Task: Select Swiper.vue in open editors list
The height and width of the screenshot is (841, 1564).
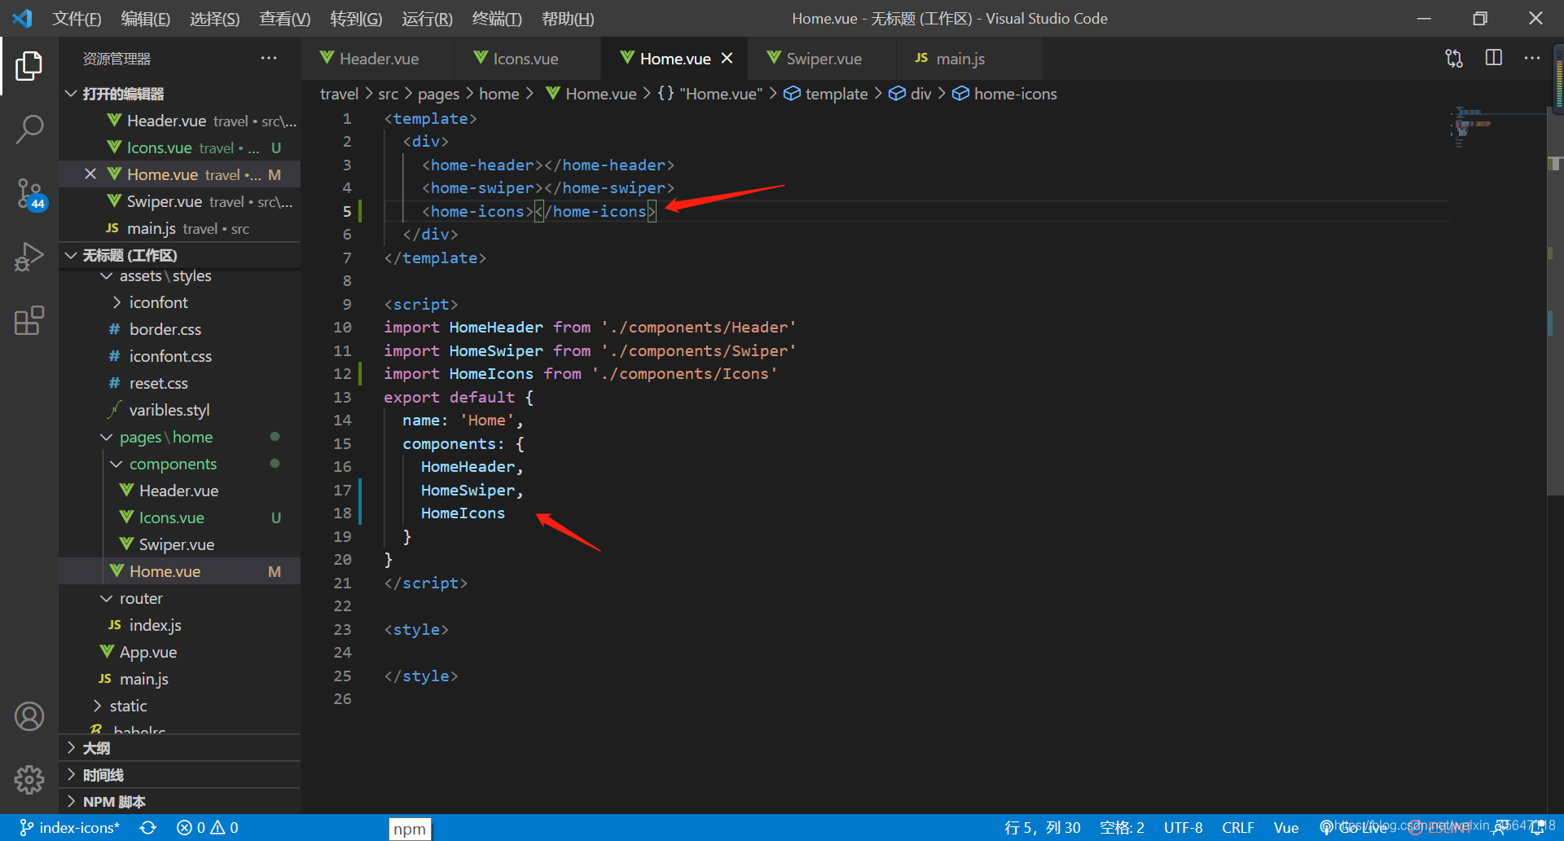Action: coord(179,201)
